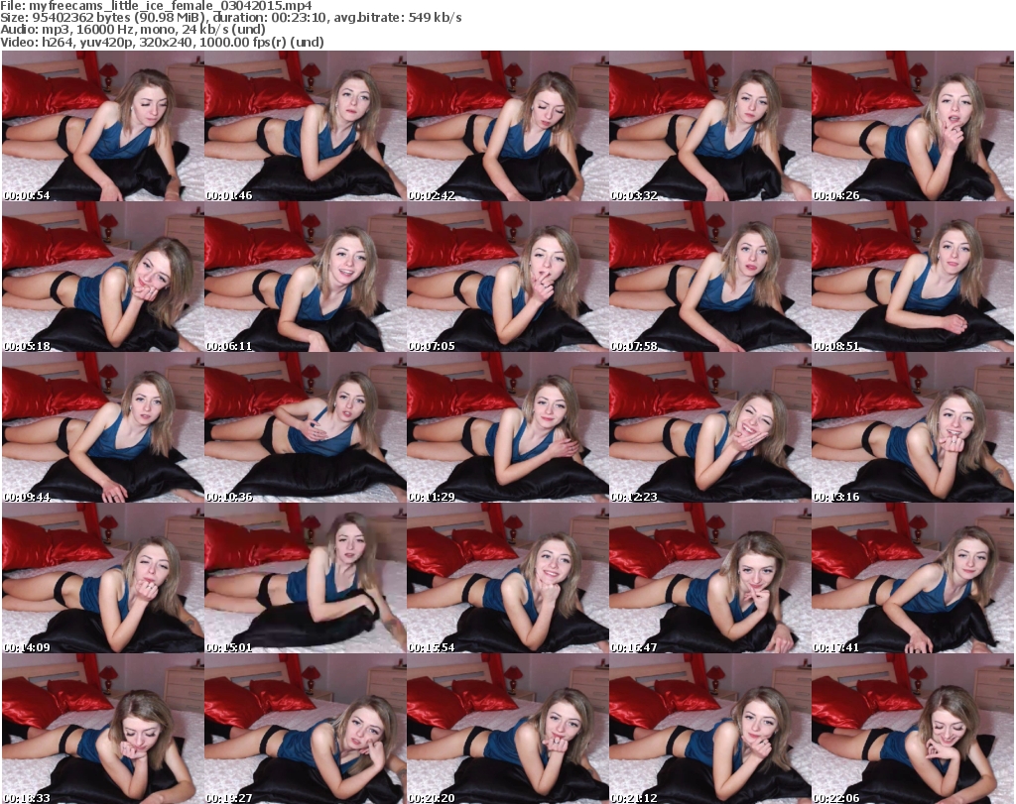Click the thumbnail stamped 00:05:18
The width and height of the screenshot is (1016, 804).
click(103, 277)
